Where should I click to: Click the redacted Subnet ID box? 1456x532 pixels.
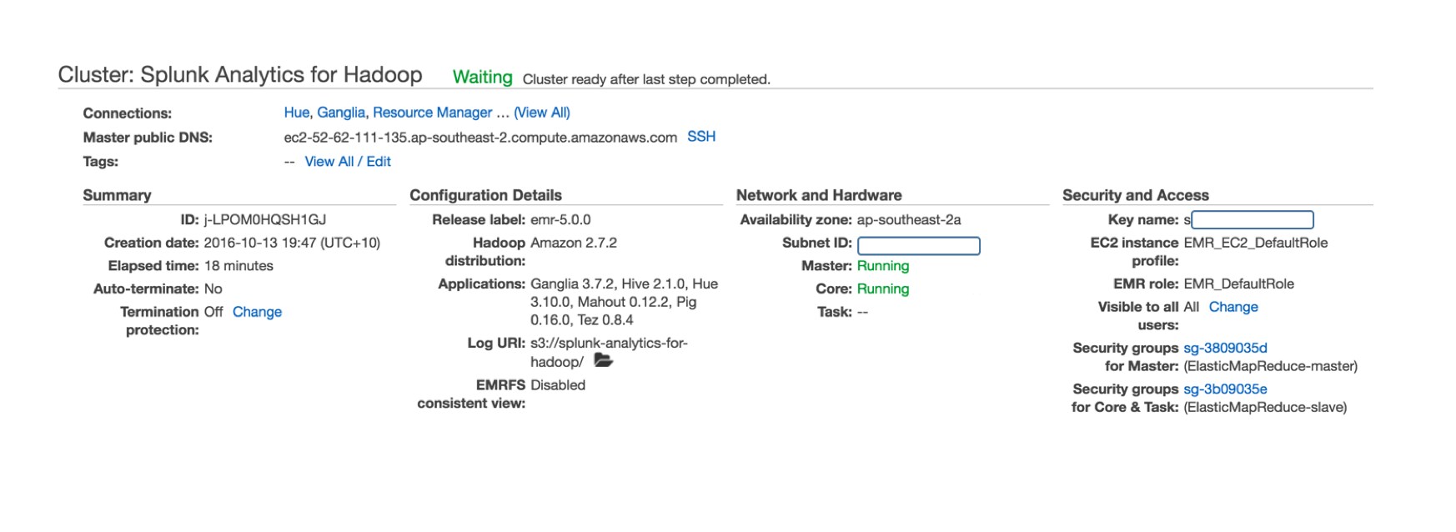pos(918,245)
